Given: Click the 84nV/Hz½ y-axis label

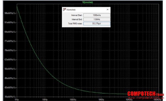Looking at the screenshot, I should pos(10,32).
